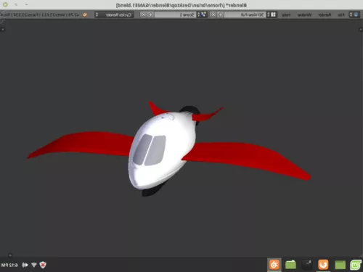
Task: Select the 3D View Full layout name field
Action: coord(245,15)
